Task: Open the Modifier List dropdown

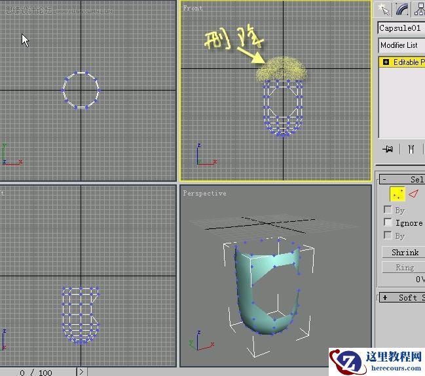Action: point(401,45)
